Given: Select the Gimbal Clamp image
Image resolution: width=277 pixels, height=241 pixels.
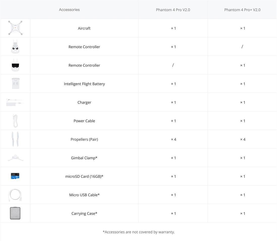Looking at the screenshot, I should (x=15, y=158).
